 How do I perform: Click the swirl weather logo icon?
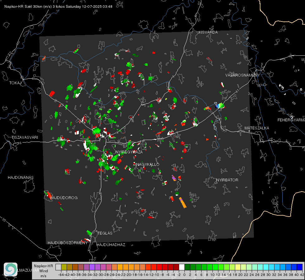click(11, 269)
